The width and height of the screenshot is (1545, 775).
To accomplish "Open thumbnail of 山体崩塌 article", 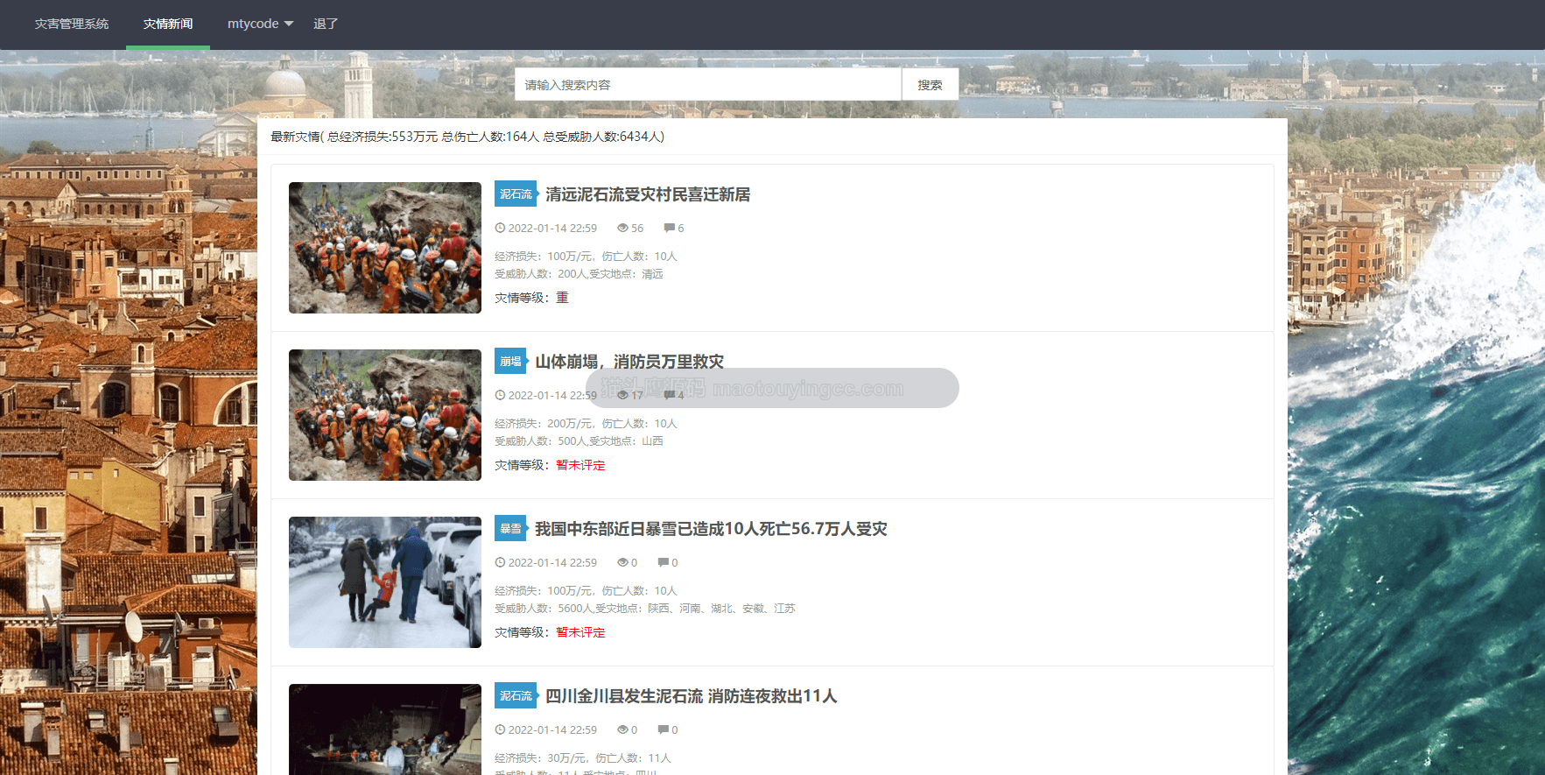I will (x=385, y=415).
